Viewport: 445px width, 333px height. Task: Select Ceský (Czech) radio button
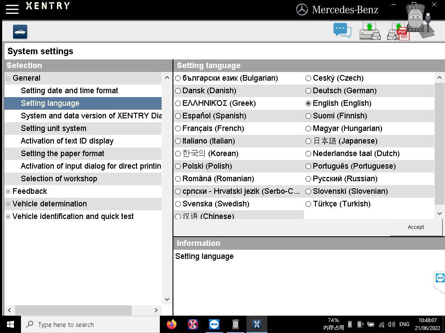(308, 78)
